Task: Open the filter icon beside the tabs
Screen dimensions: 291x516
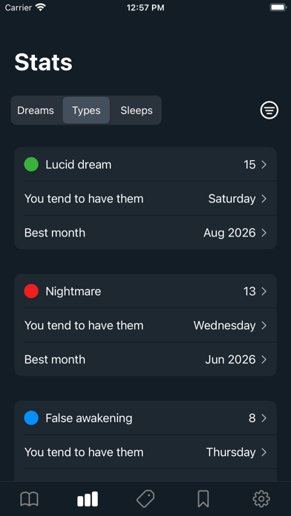Action: [269, 110]
